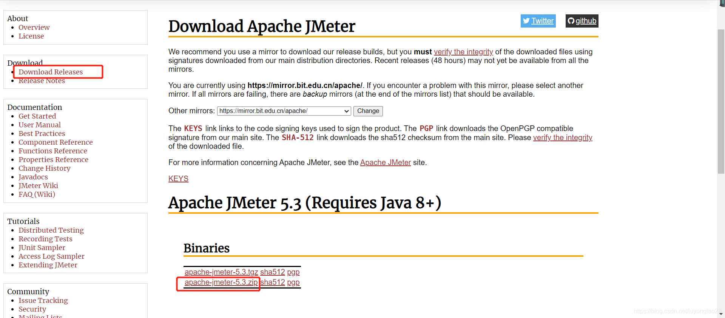This screenshot has width=725, height=318.
Task: Open the Apache JMeter site link
Action: click(386, 162)
